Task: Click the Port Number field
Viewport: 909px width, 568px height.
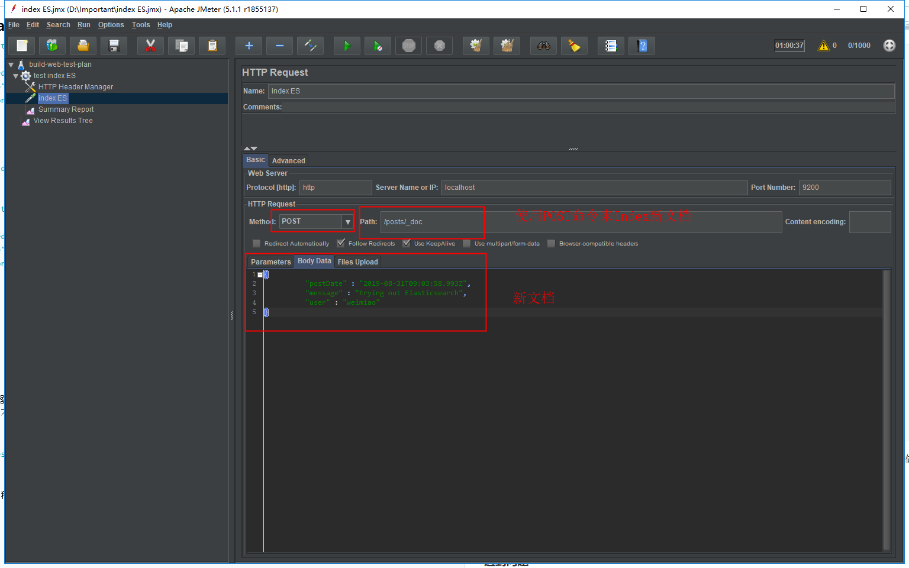Action: click(844, 188)
